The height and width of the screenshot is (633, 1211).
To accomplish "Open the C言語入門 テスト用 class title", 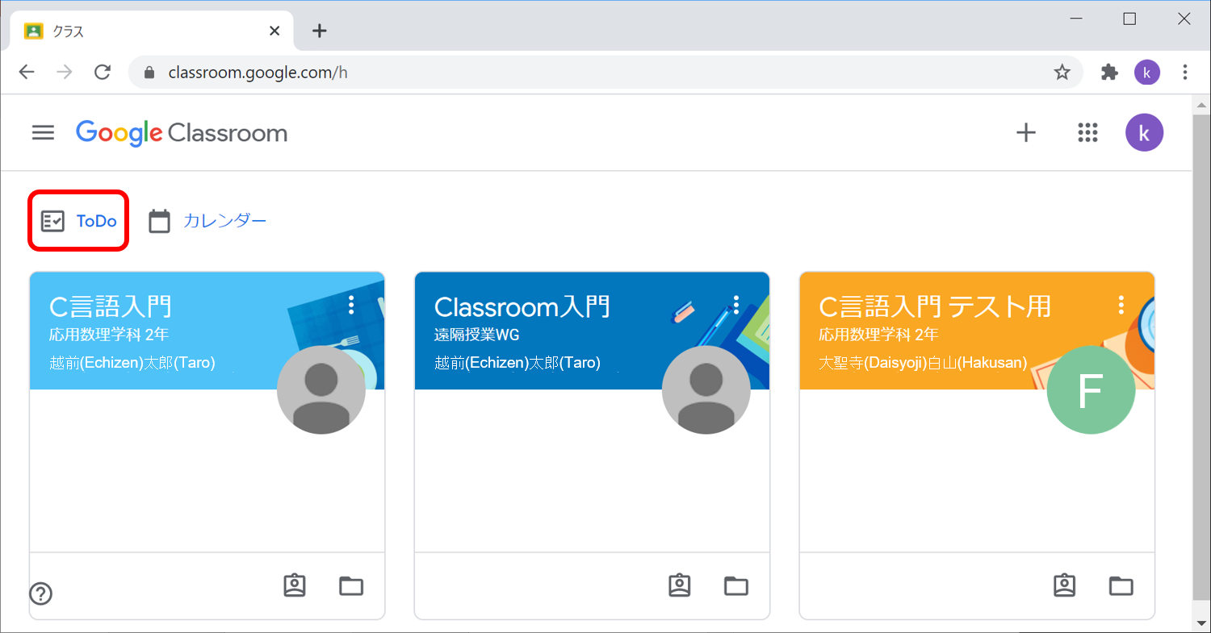I will [x=935, y=306].
